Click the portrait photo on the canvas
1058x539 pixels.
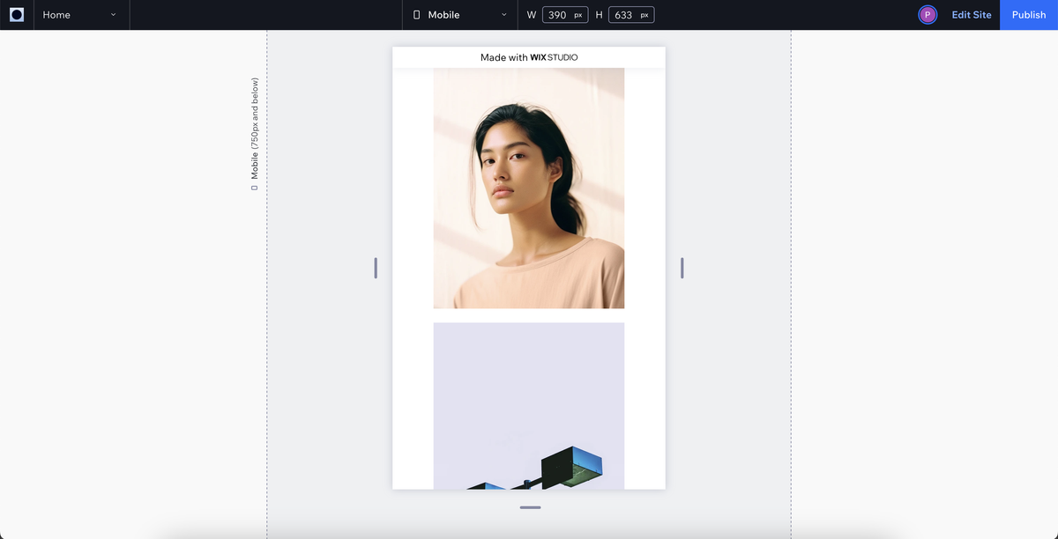click(528, 188)
